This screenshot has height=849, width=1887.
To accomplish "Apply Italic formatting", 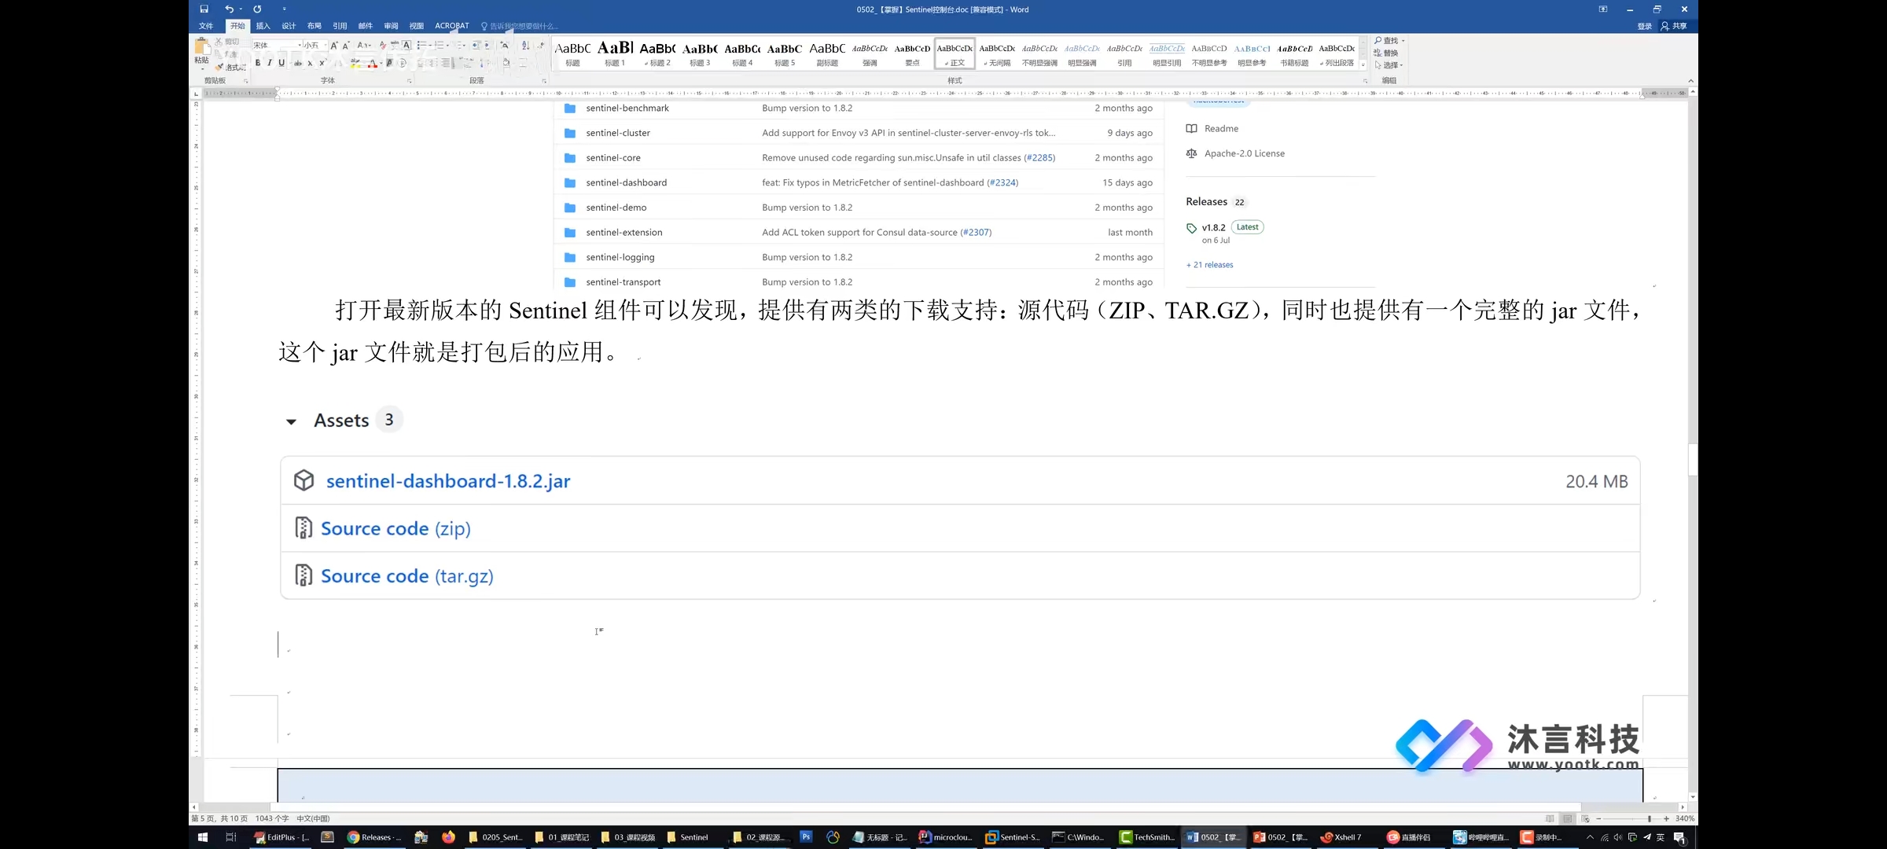I will (270, 63).
